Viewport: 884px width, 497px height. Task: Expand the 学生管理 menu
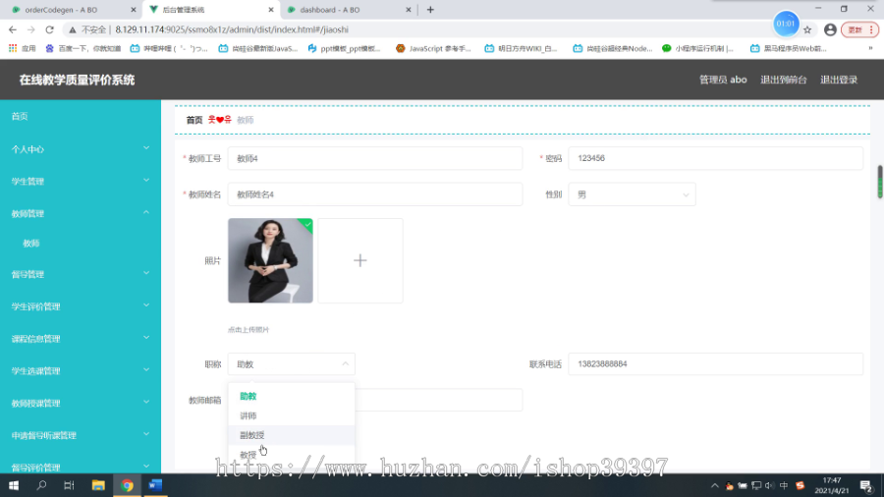81,181
